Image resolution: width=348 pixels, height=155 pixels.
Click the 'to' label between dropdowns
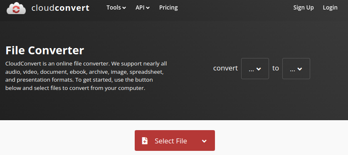pos(275,68)
